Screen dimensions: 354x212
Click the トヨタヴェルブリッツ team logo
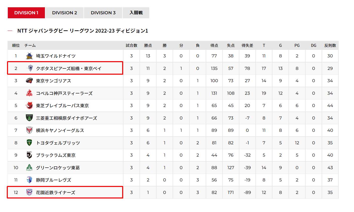coord(29,143)
